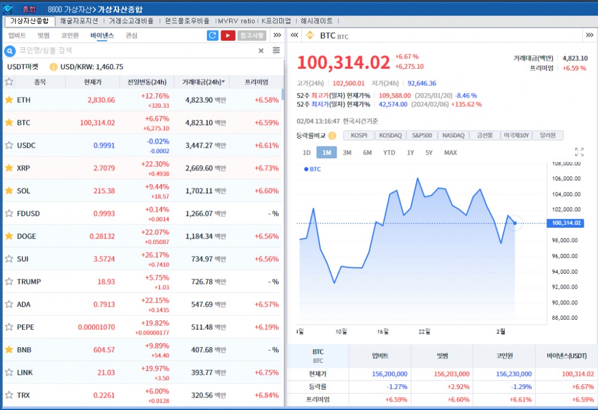Clear the search box using the X icon
Viewport: 598px width, 410px height.
[x=260, y=50]
